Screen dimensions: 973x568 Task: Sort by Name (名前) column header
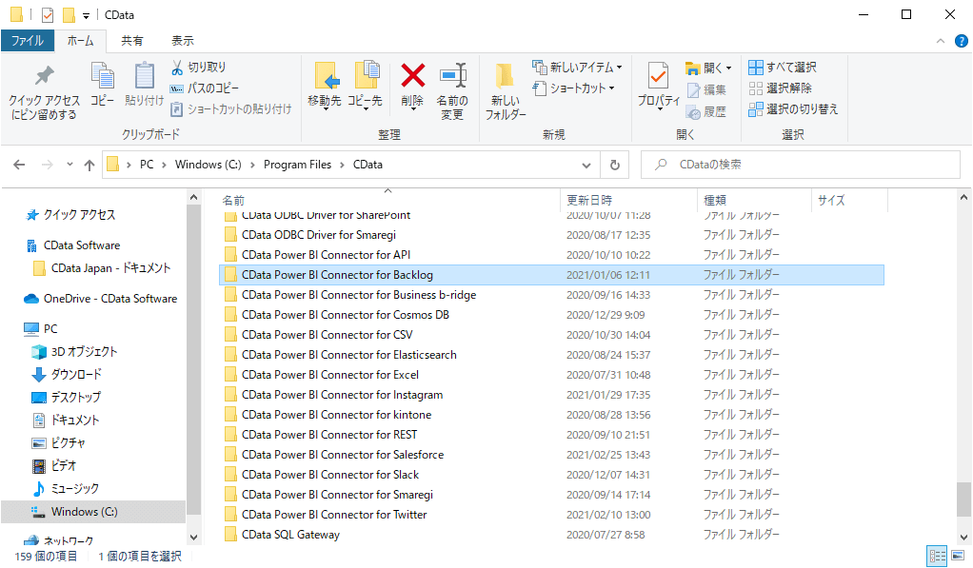(233, 201)
